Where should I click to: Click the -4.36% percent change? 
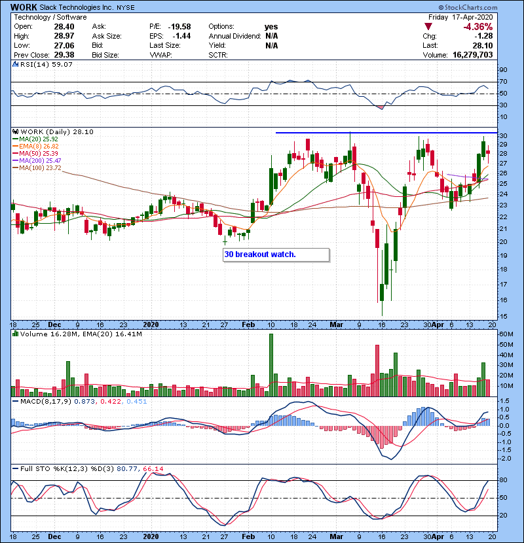pos(477,27)
